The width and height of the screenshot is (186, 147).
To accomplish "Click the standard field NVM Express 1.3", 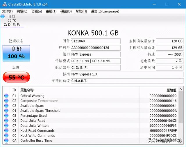I will coord(127,75).
